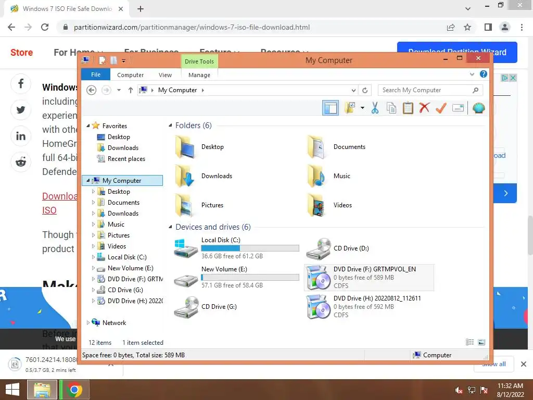
Task: Click New Volume (E:) usage bar
Action: pyautogui.click(x=250, y=278)
